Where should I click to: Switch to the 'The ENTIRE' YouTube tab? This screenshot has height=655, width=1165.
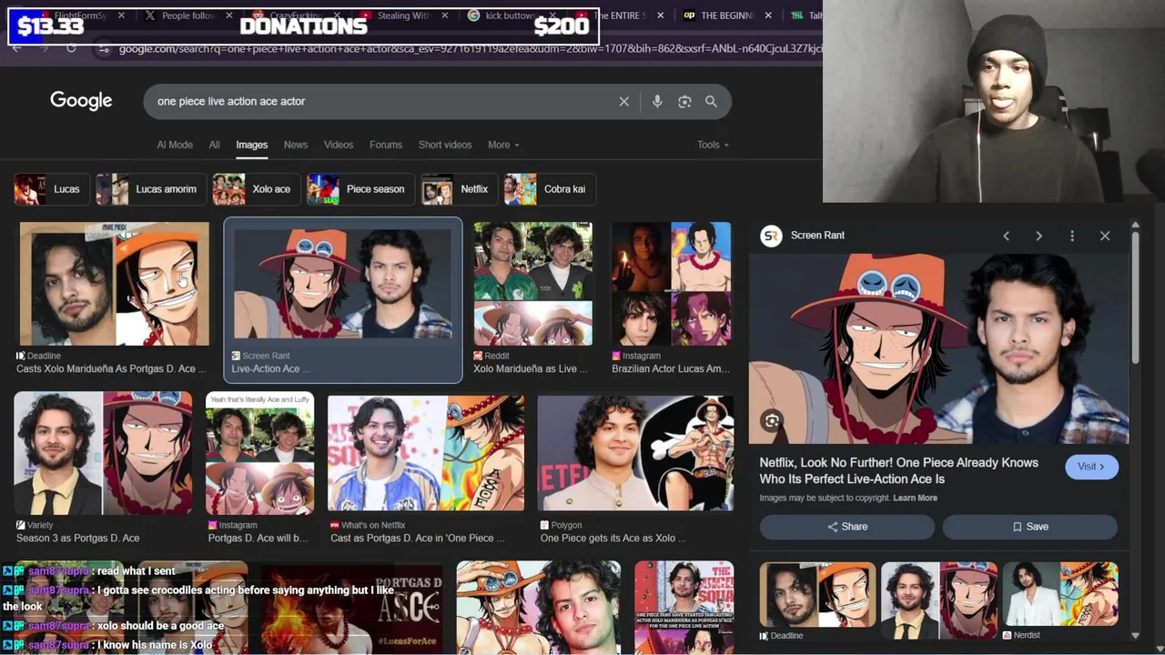pyautogui.click(x=620, y=15)
